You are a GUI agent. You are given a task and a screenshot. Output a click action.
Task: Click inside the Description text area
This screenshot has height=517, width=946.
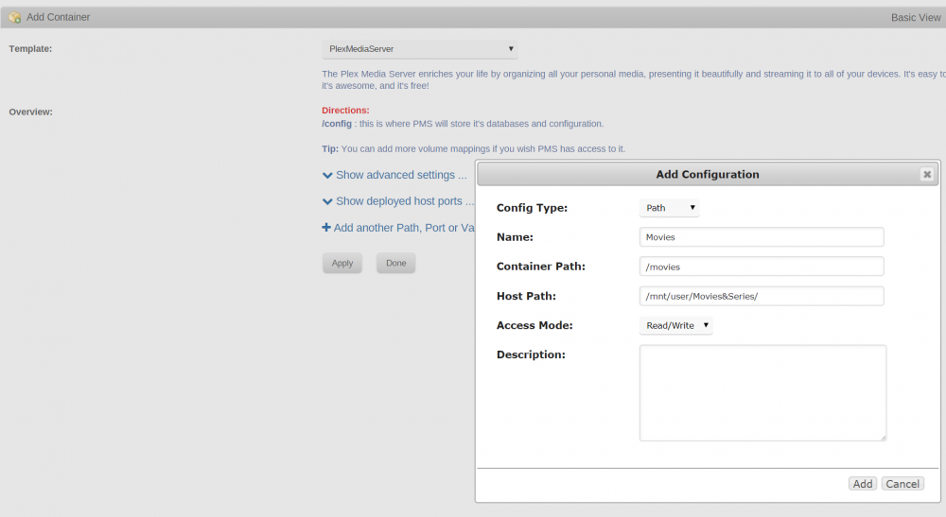[x=762, y=393]
